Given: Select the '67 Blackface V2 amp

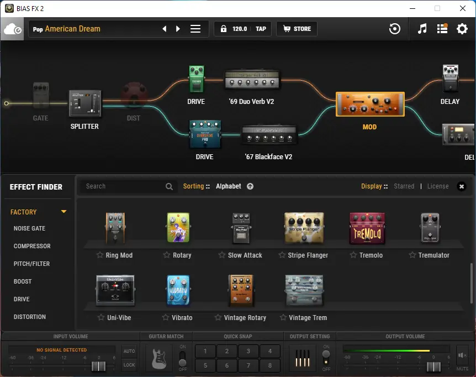Looking at the screenshot, I should [x=269, y=134].
